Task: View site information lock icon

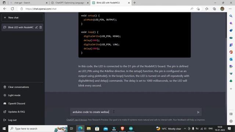Action: (22, 9)
